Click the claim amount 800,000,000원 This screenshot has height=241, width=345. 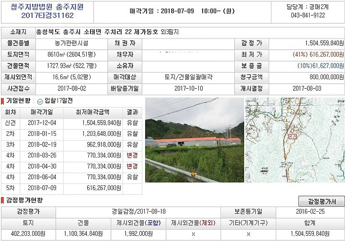pos(327,77)
